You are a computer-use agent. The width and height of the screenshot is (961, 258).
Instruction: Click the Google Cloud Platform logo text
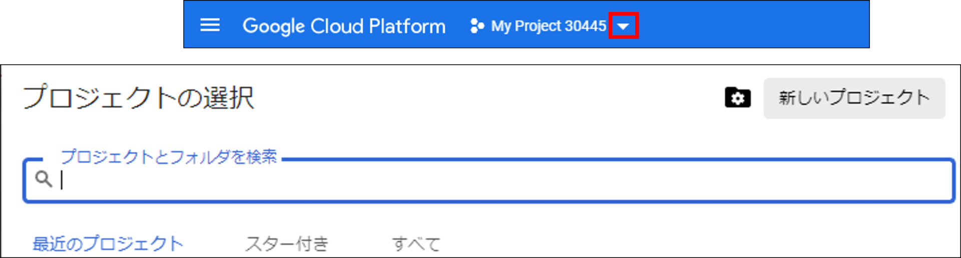point(344,26)
